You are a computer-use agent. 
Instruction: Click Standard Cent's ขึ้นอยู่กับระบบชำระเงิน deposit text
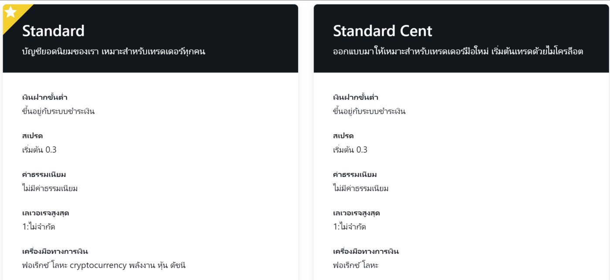[x=369, y=111]
